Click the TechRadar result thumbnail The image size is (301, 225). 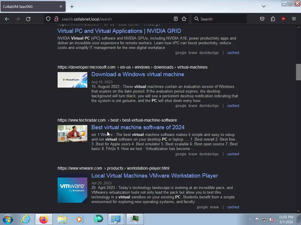click(72, 134)
